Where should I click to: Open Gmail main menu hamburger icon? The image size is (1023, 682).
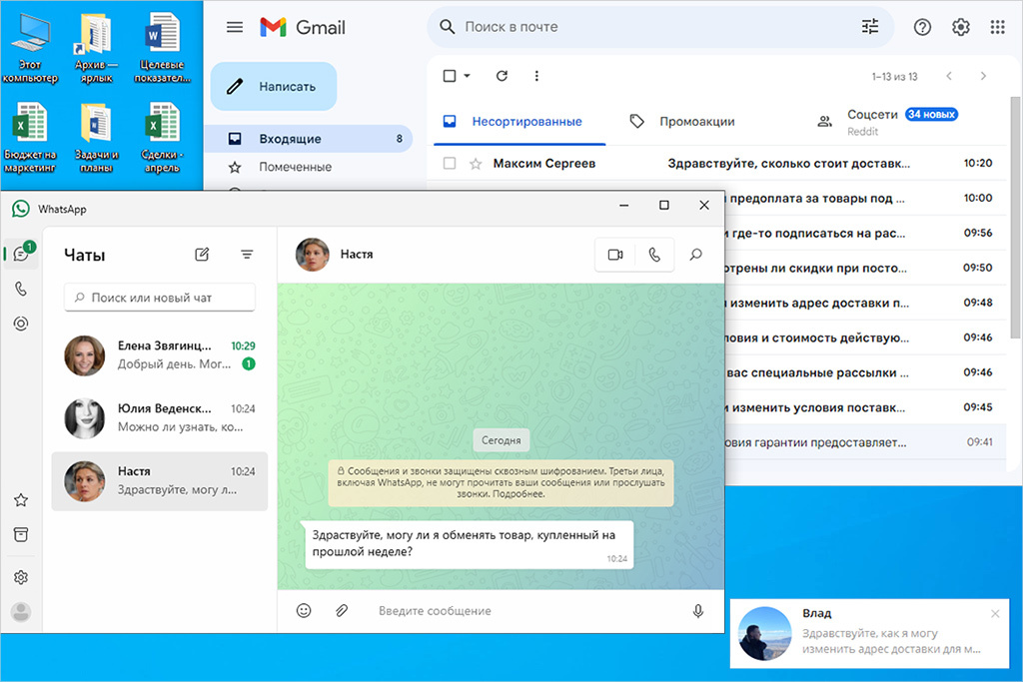(234, 27)
